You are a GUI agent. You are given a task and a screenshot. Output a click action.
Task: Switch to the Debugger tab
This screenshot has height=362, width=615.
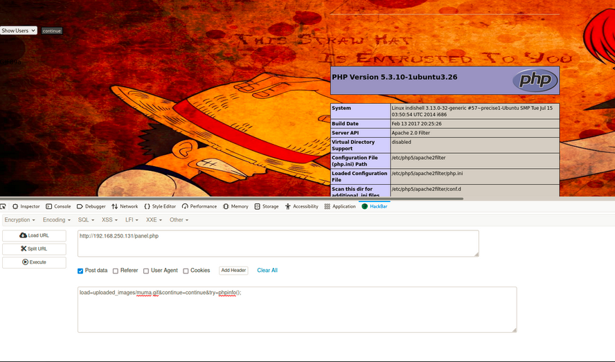91,206
